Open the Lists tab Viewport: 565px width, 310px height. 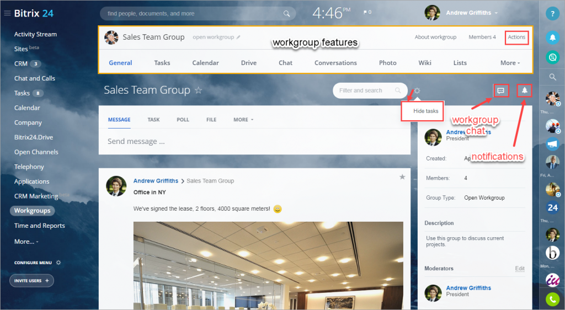[x=460, y=63]
